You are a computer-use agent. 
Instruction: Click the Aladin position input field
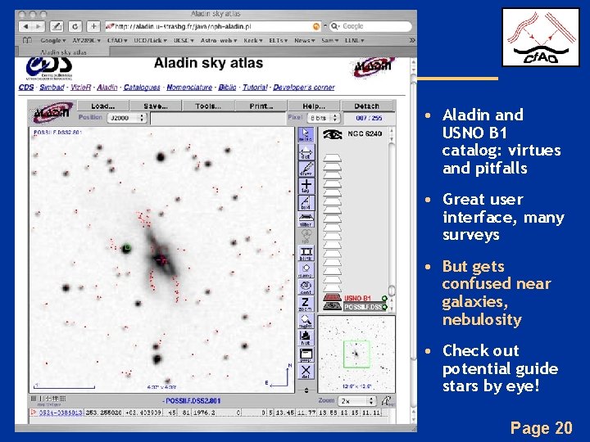[x=218, y=118]
